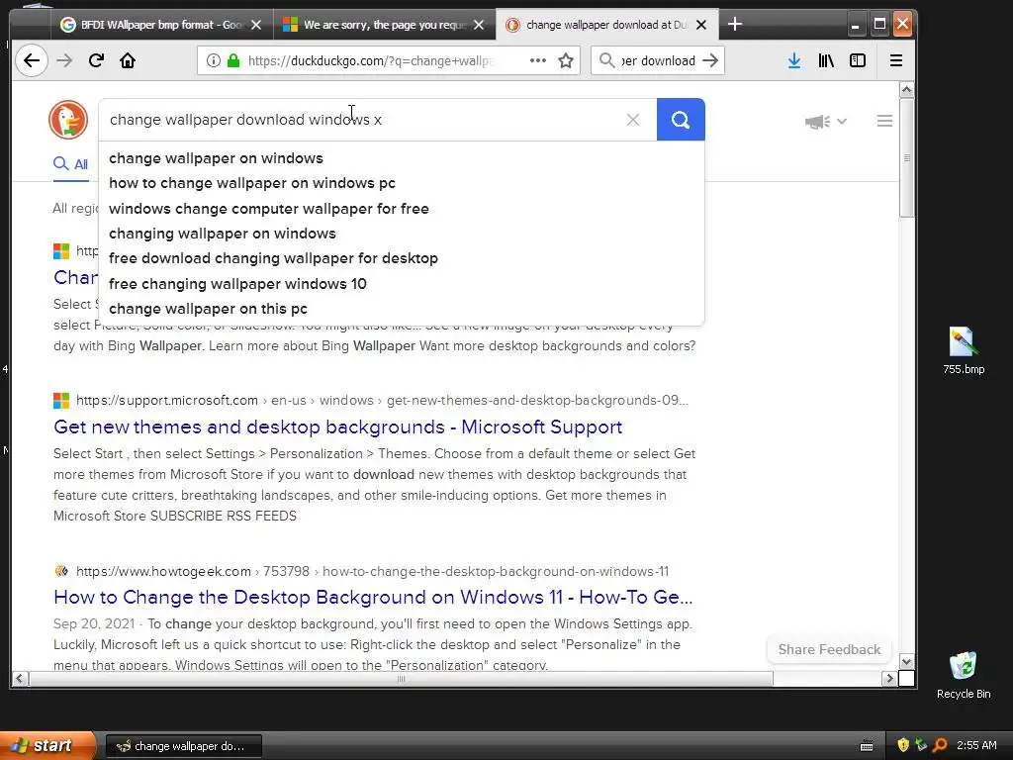1013x760 pixels.
Task: Toggle the sidebar icon
Action: click(858, 60)
